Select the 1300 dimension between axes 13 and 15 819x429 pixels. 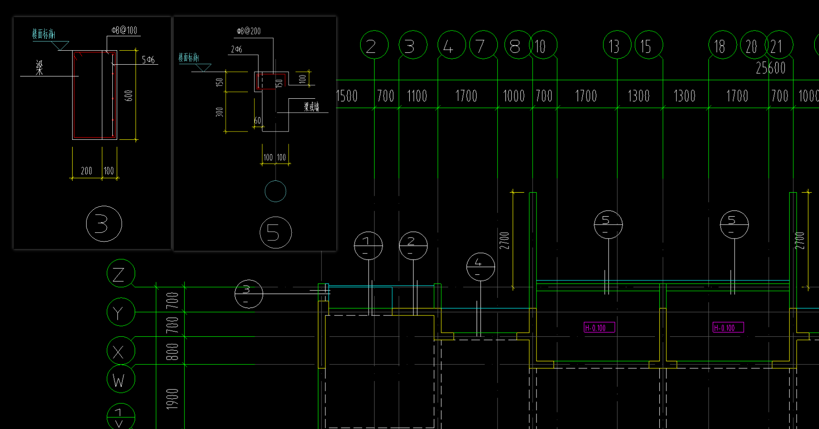click(638, 96)
